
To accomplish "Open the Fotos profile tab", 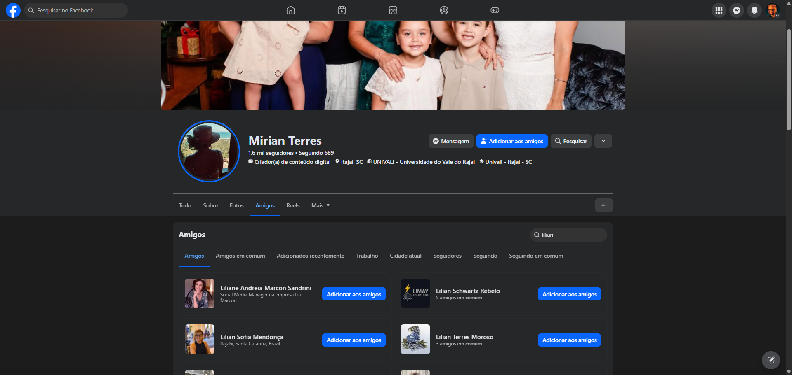I will (x=237, y=205).
